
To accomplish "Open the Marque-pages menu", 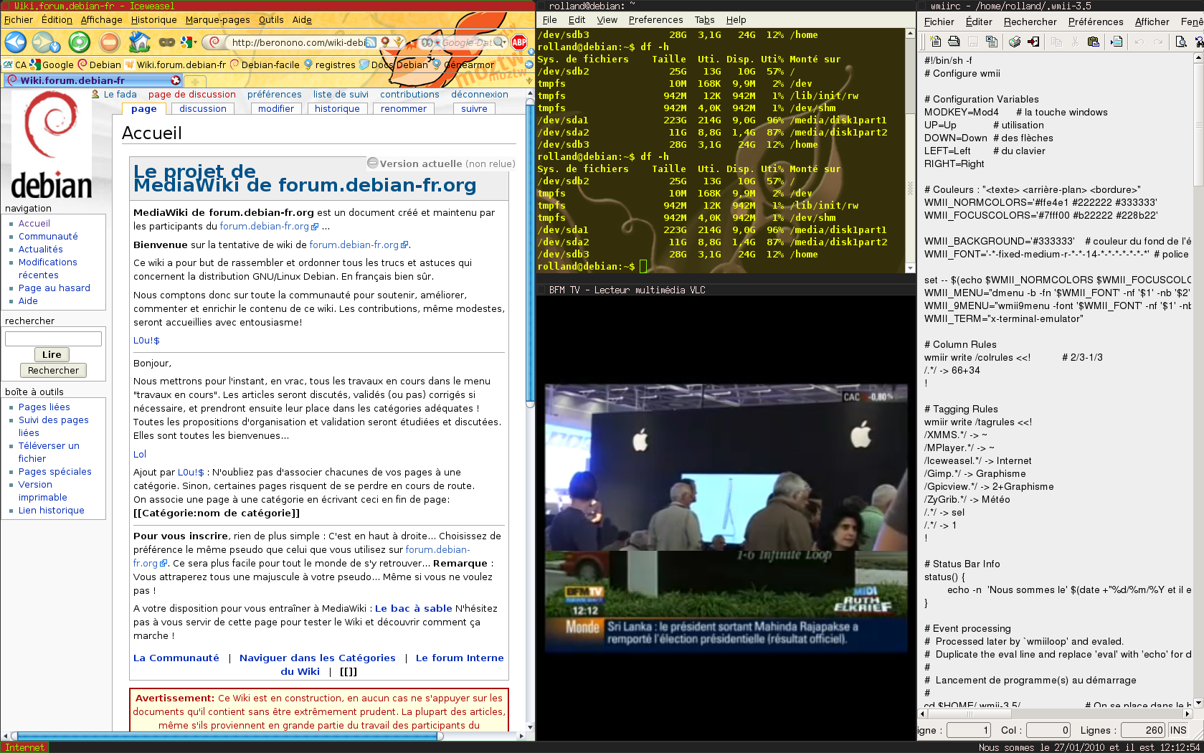I will pyautogui.click(x=217, y=20).
